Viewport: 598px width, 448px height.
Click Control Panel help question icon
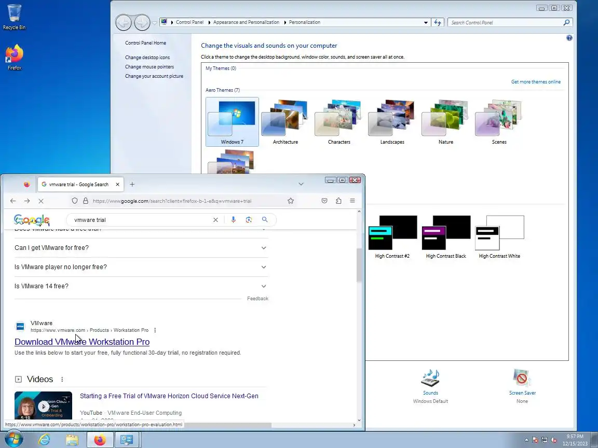(569, 38)
